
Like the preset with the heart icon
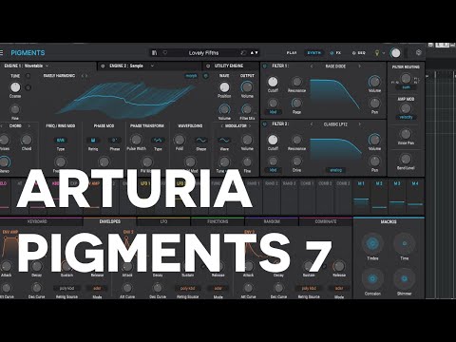(x=165, y=52)
